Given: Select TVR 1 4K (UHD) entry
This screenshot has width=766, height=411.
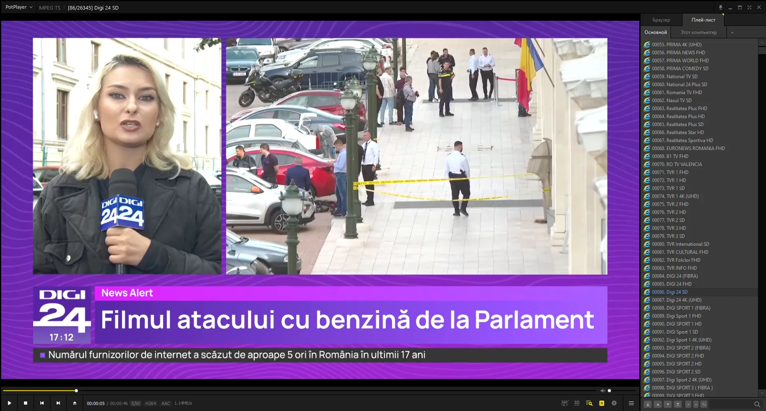Looking at the screenshot, I should click(x=699, y=196).
